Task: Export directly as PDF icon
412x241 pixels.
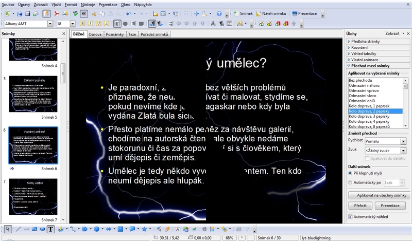Action: [57, 13]
